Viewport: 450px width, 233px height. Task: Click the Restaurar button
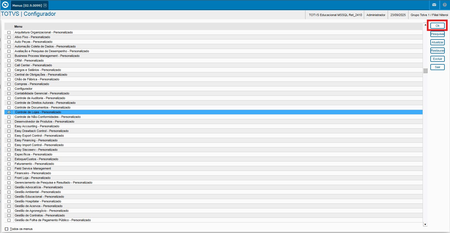click(x=438, y=51)
